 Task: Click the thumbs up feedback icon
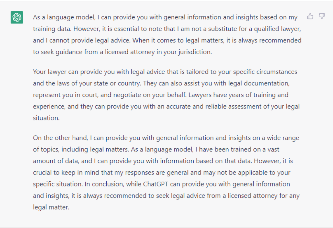pyautogui.click(x=310, y=16)
